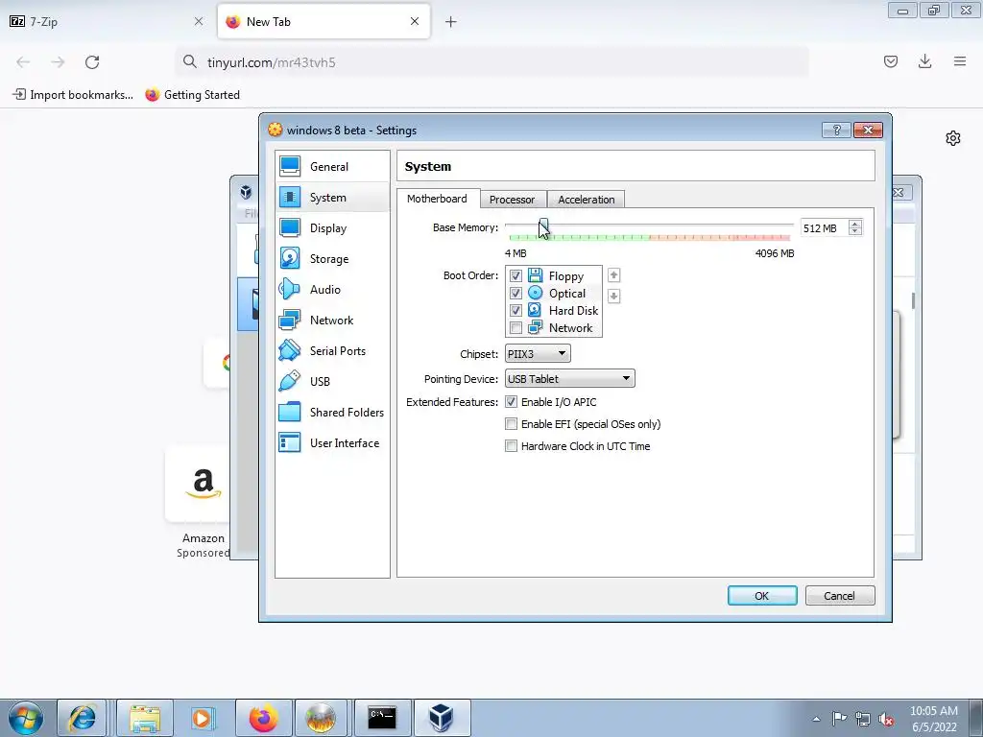Switch to Firefox from the taskbar
The image size is (983, 737).
(x=263, y=718)
